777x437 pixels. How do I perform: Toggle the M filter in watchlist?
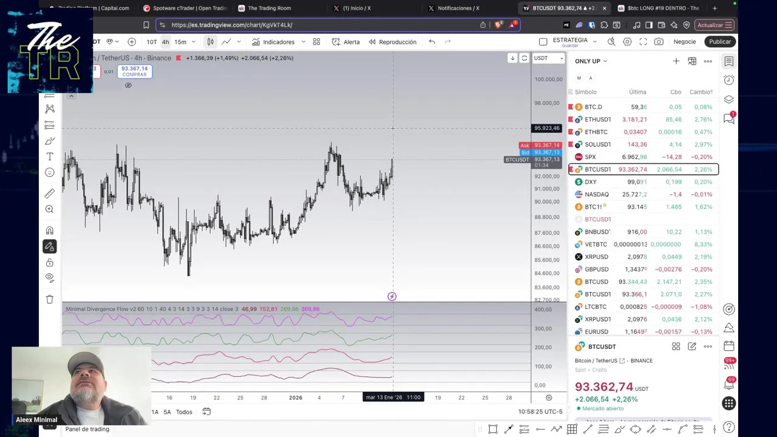579,78
